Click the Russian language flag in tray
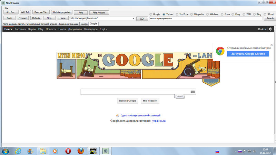 tap(240, 151)
